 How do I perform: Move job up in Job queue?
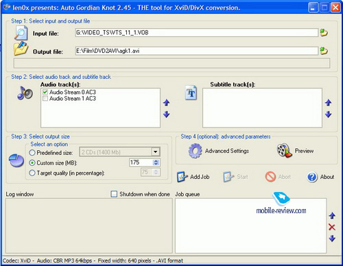point(332,215)
